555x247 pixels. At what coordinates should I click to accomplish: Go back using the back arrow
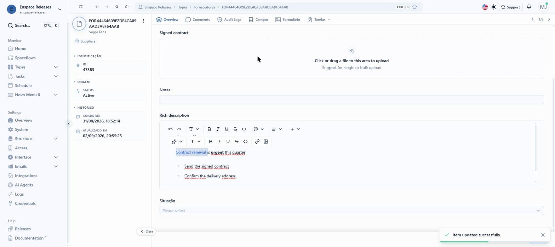pyautogui.click(x=97, y=7)
